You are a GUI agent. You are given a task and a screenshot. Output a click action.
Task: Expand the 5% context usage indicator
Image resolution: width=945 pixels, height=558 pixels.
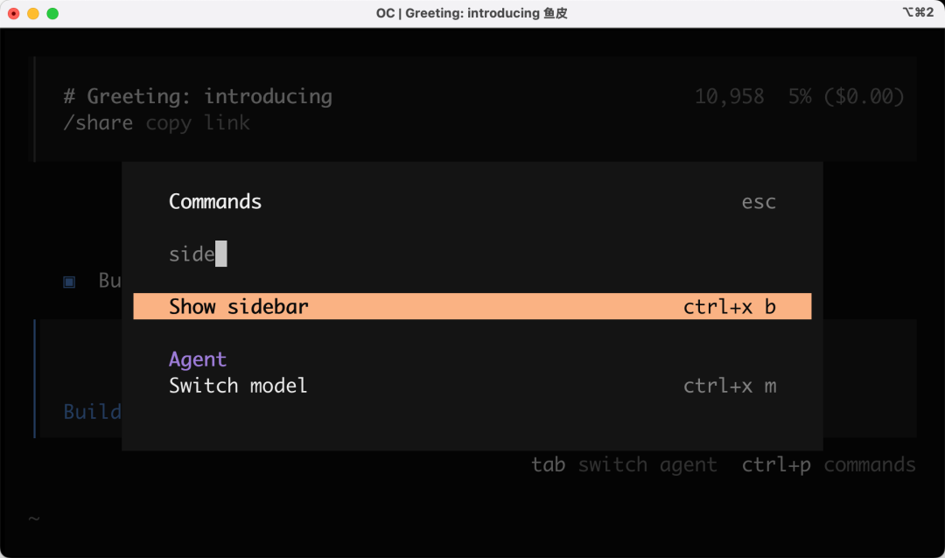pyautogui.click(x=800, y=96)
